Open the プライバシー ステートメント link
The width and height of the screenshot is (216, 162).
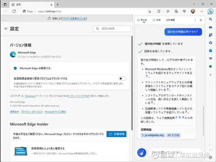point(32,112)
